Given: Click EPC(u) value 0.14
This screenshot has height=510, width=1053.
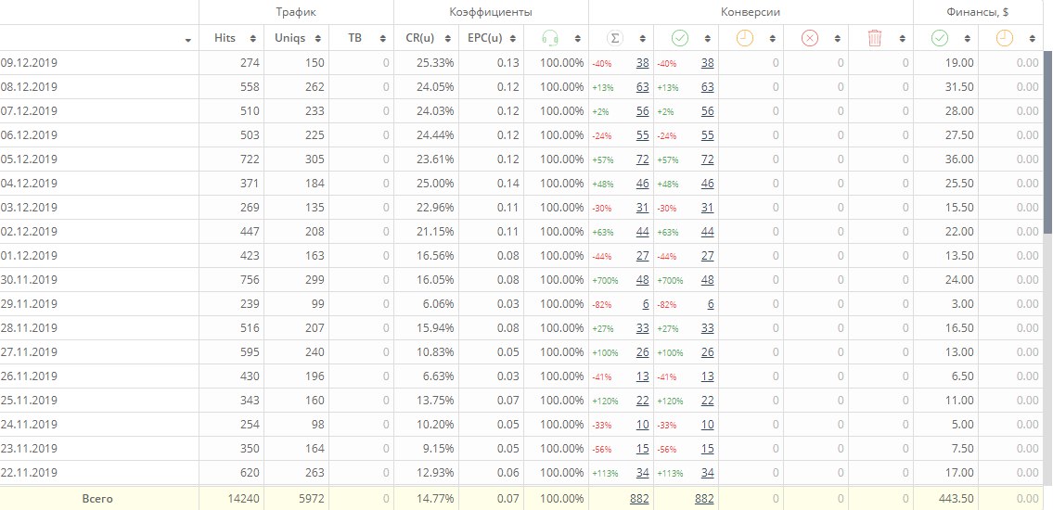Looking at the screenshot, I should click(x=508, y=184).
